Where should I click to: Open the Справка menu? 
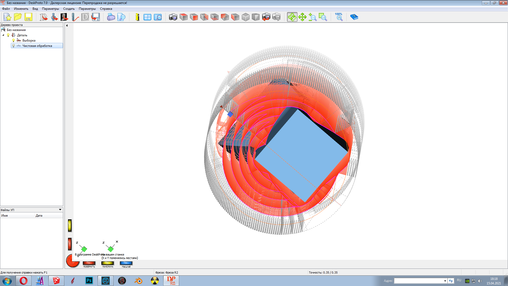tap(106, 9)
